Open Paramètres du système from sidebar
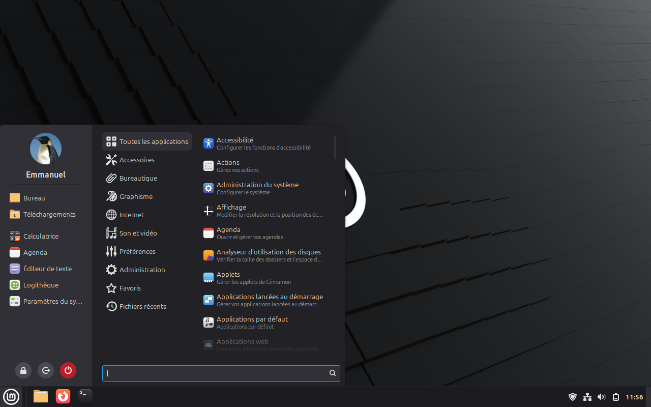This screenshot has width=651, height=407. coord(46,301)
